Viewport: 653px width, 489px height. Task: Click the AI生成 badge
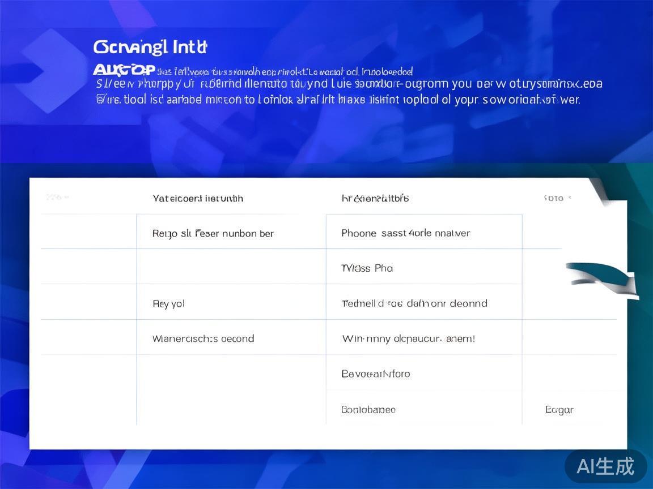tap(605, 466)
